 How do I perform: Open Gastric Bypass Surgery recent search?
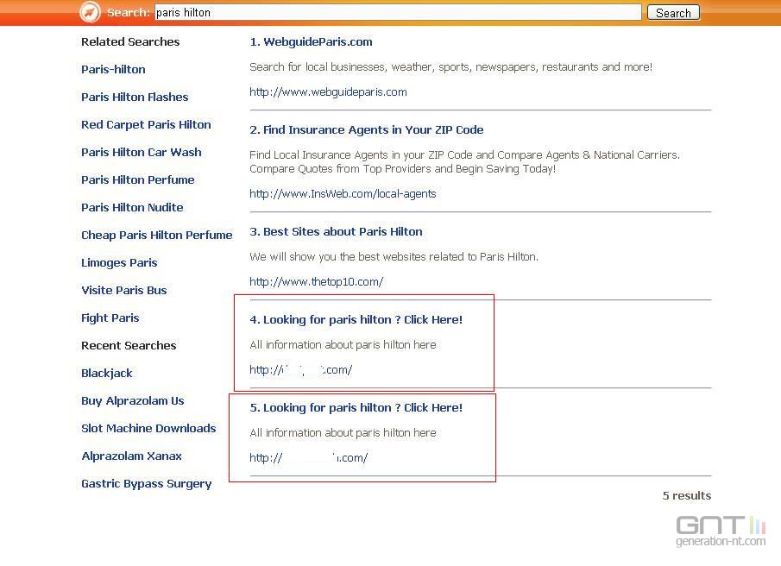(146, 484)
